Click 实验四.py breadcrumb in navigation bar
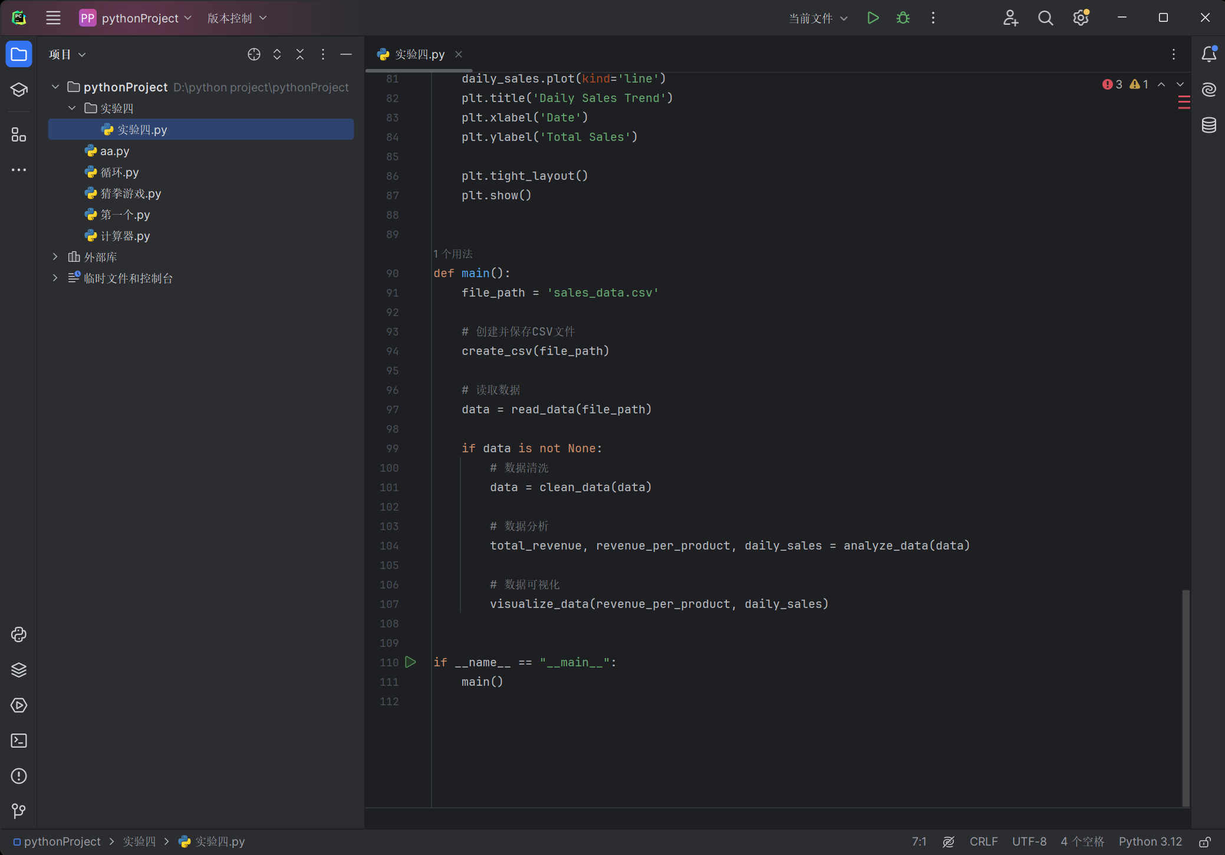This screenshot has height=855, width=1225. (212, 842)
